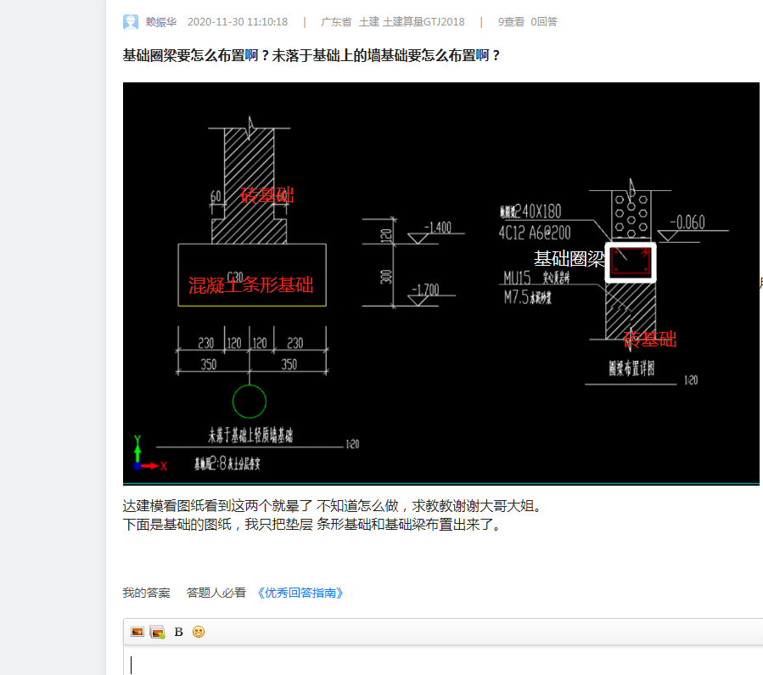Click the question title about 基础圈梁
The height and width of the screenshot is (675, 763).
tap(311, 55)
